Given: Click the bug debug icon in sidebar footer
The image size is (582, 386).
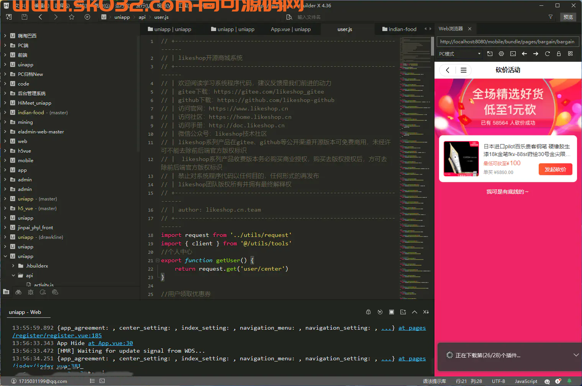Looking at the screenshot, I should 31,292.
